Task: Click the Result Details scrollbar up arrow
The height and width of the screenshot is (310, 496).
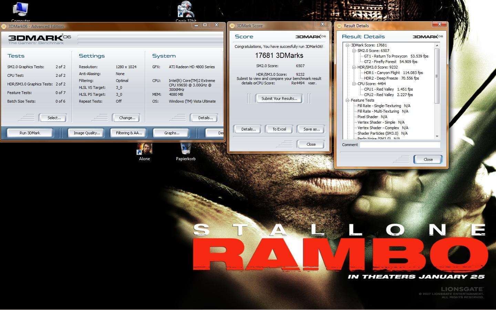Action: click(437, 45)
